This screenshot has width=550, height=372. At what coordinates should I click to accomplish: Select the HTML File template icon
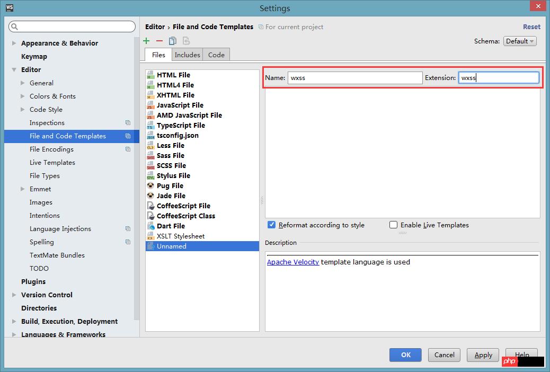click(150, 75)
